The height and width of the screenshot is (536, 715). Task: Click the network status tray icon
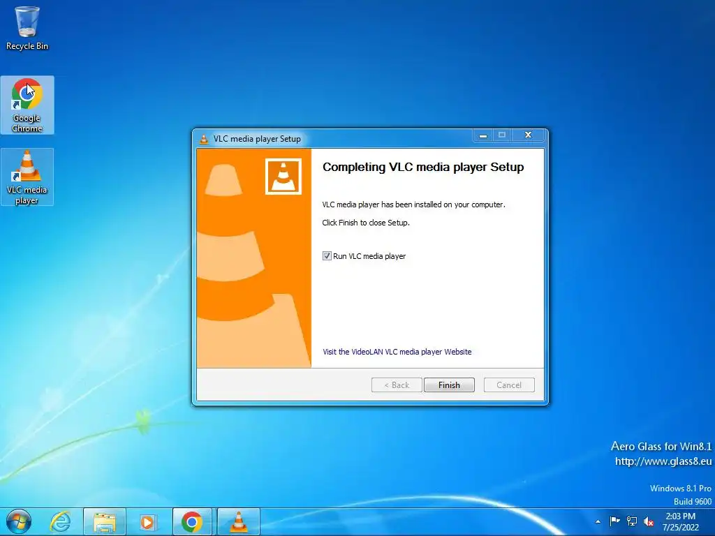[631, 521]
